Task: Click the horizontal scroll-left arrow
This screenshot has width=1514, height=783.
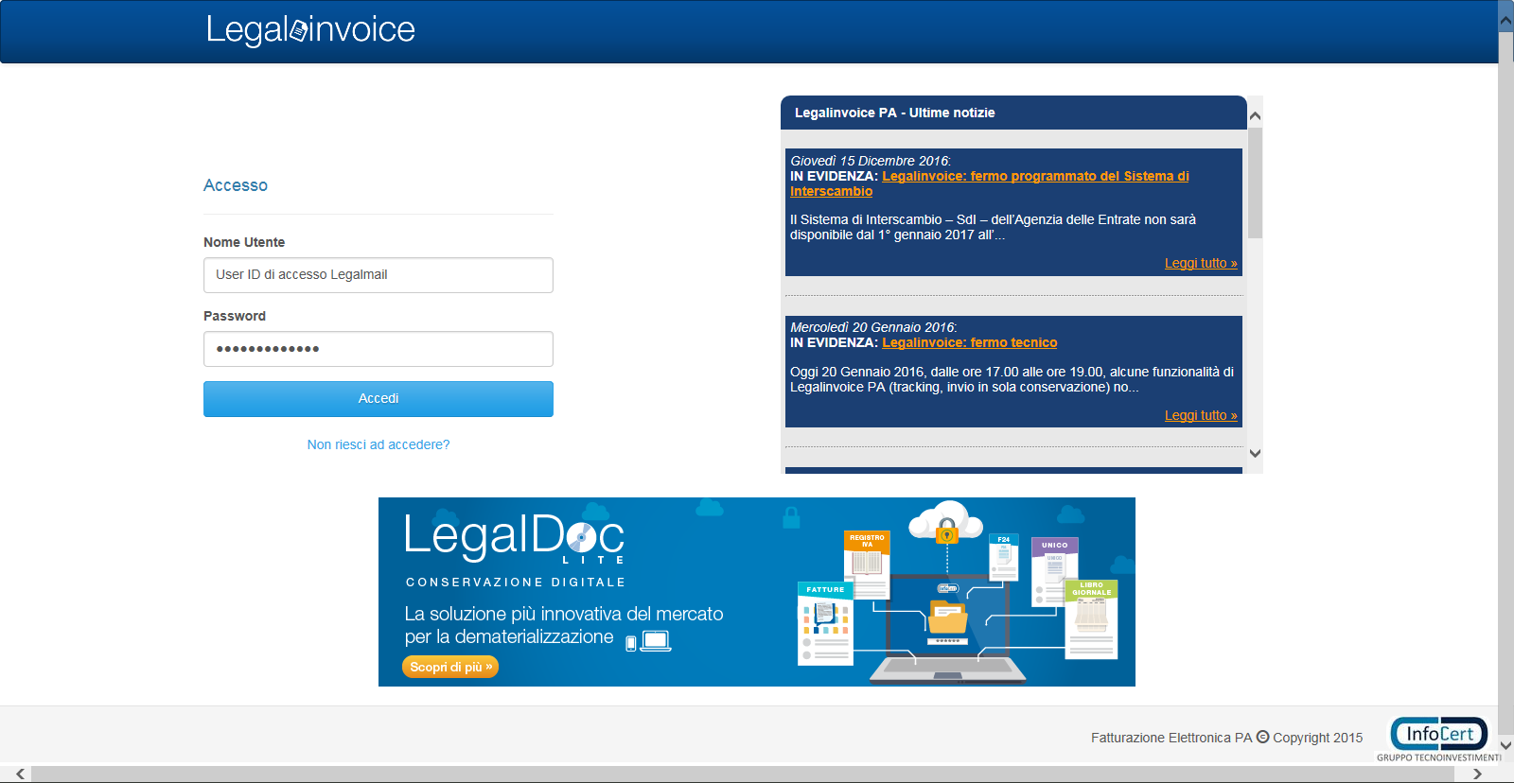Action: click(20, 774)
